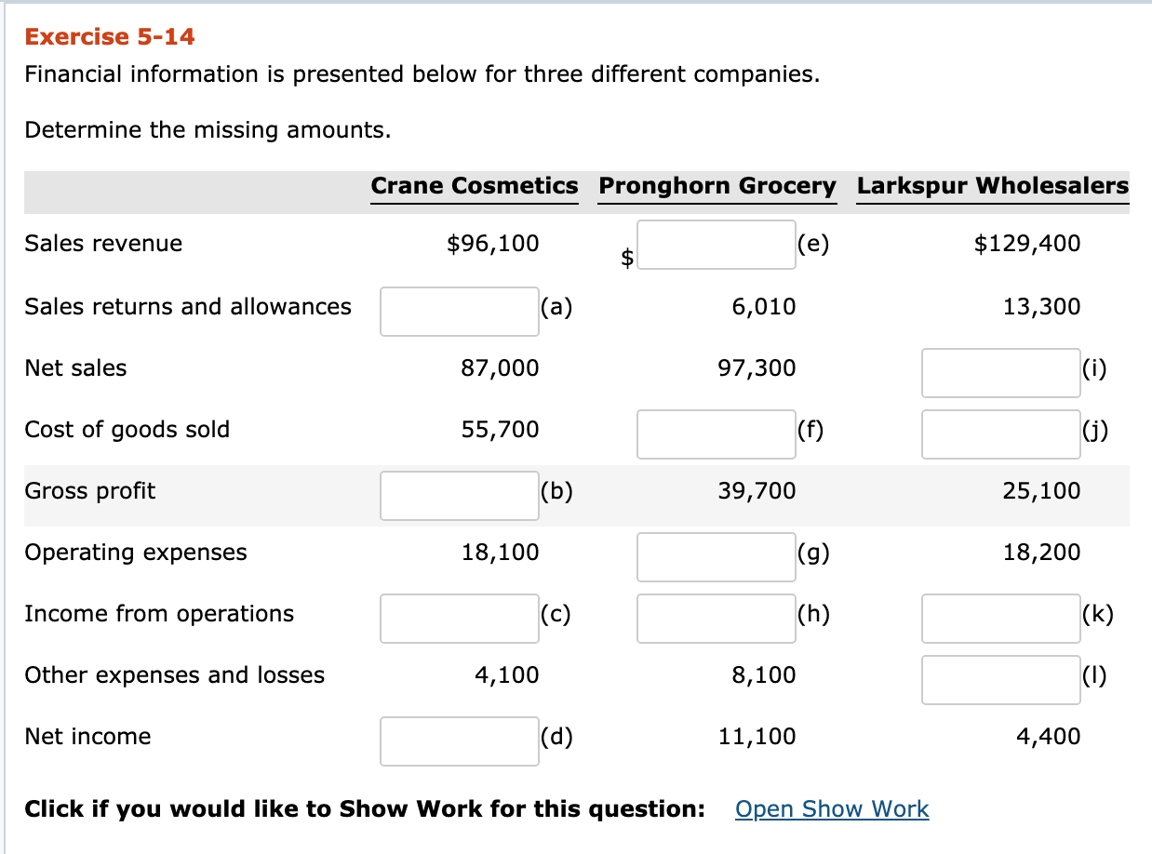Click the Cost of goods sold field (f)

click(x=716, y=434)
